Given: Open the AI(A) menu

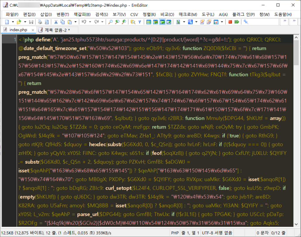Looking at the screenshot, I should tap(223, 14).
